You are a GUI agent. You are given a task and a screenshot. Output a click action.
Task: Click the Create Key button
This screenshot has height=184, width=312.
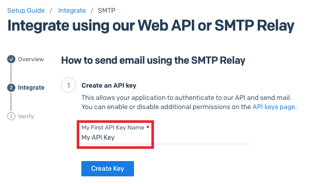point(107,169)
